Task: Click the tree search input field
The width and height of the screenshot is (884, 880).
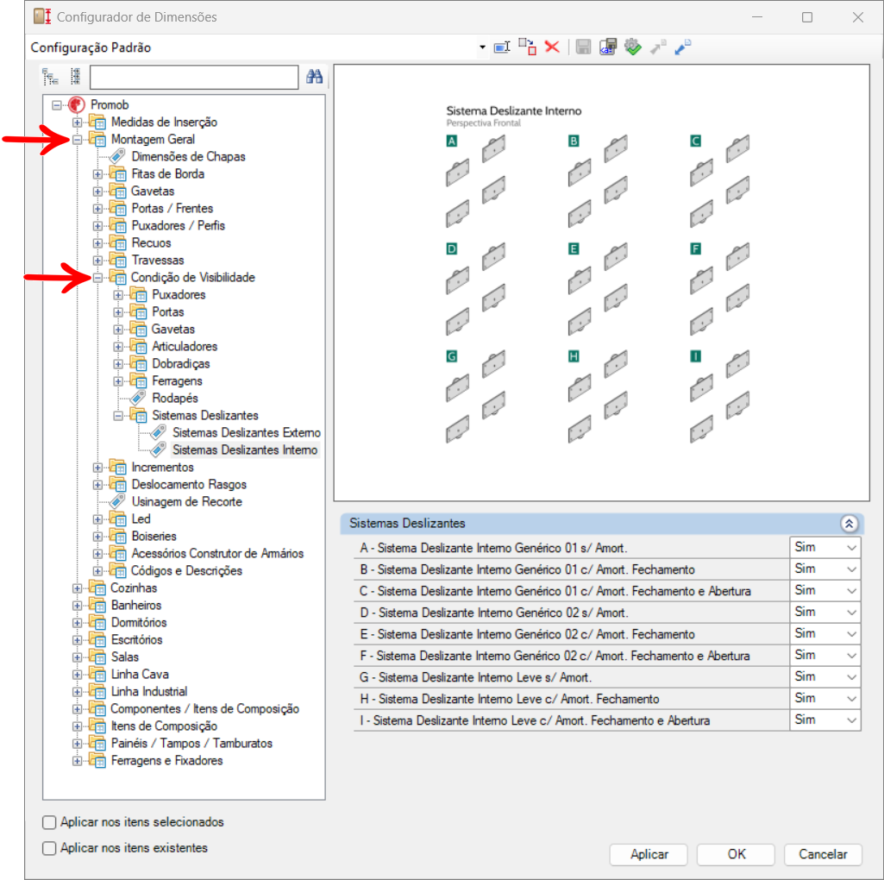Action: point(194,78)
